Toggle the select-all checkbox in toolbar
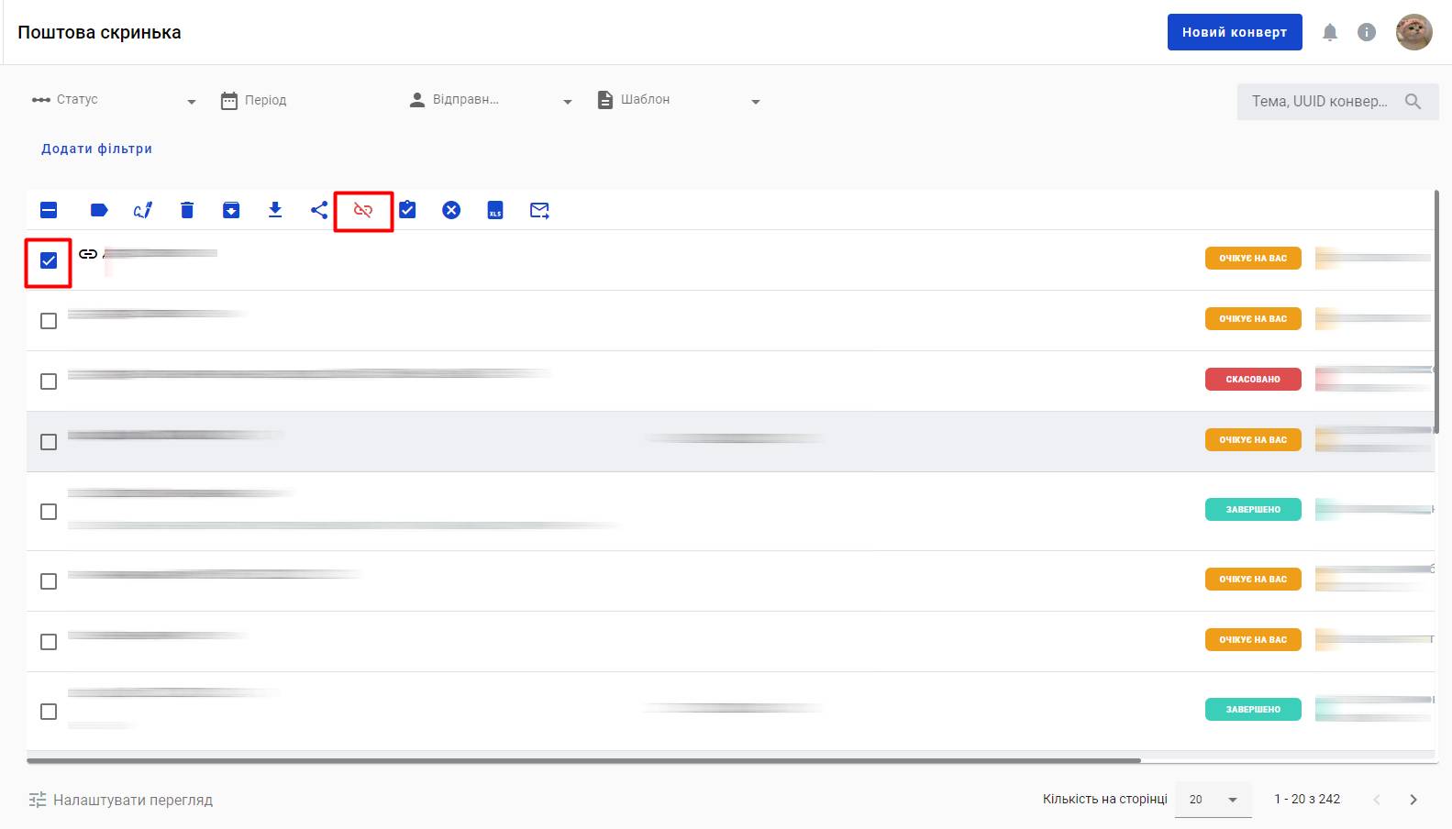The image size is (1452, 829). coord(49,211)
